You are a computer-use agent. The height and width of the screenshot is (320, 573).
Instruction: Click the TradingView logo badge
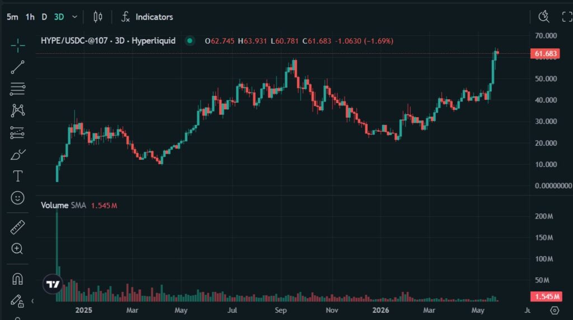[x=53, y=284]
